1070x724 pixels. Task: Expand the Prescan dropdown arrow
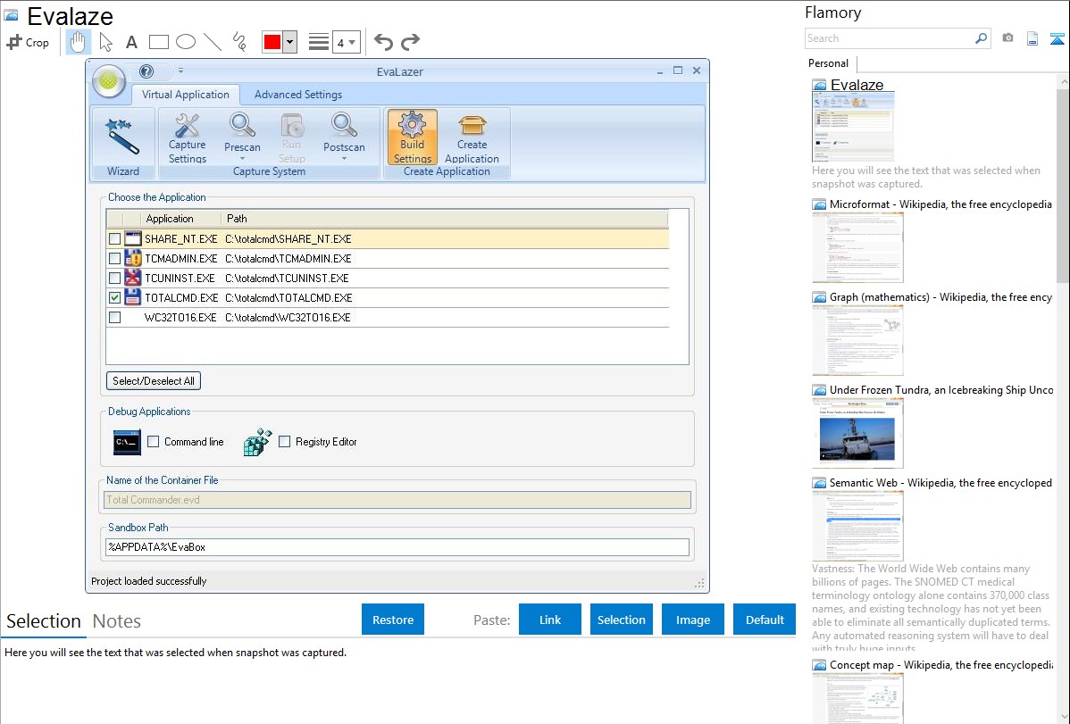tap(242, 159)
